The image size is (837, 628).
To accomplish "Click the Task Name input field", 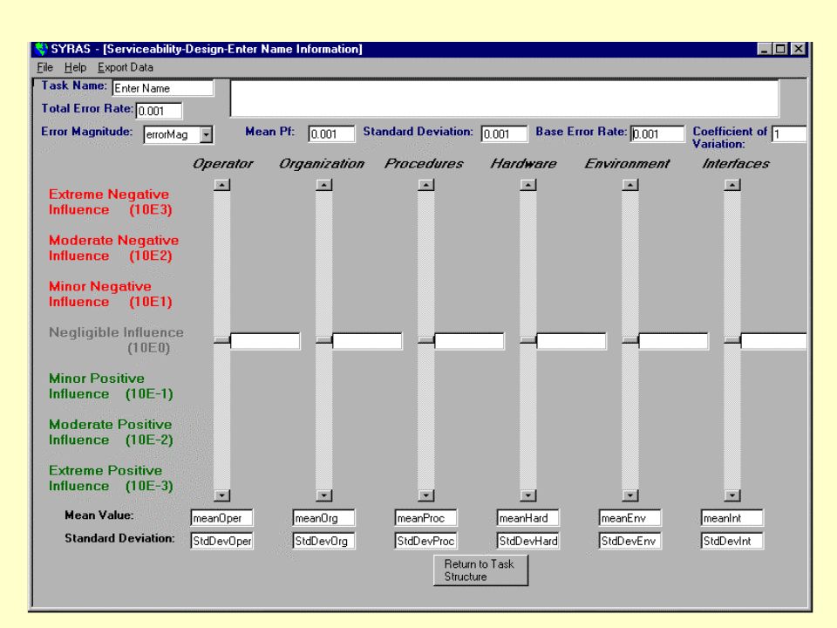I will (163, 88).
